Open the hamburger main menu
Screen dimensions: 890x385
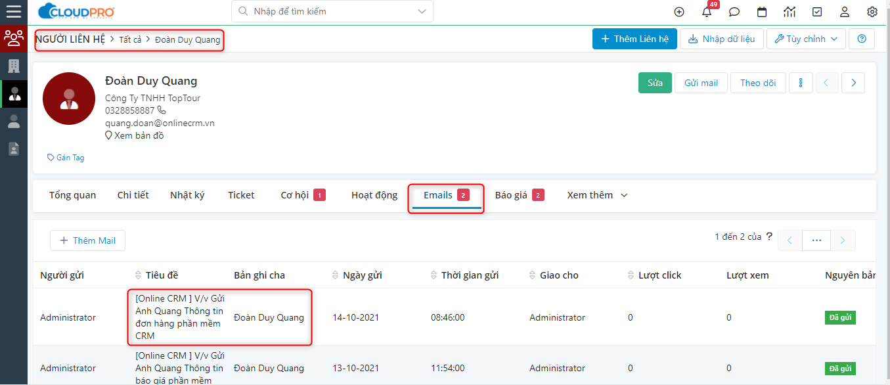tap(13, 11)
